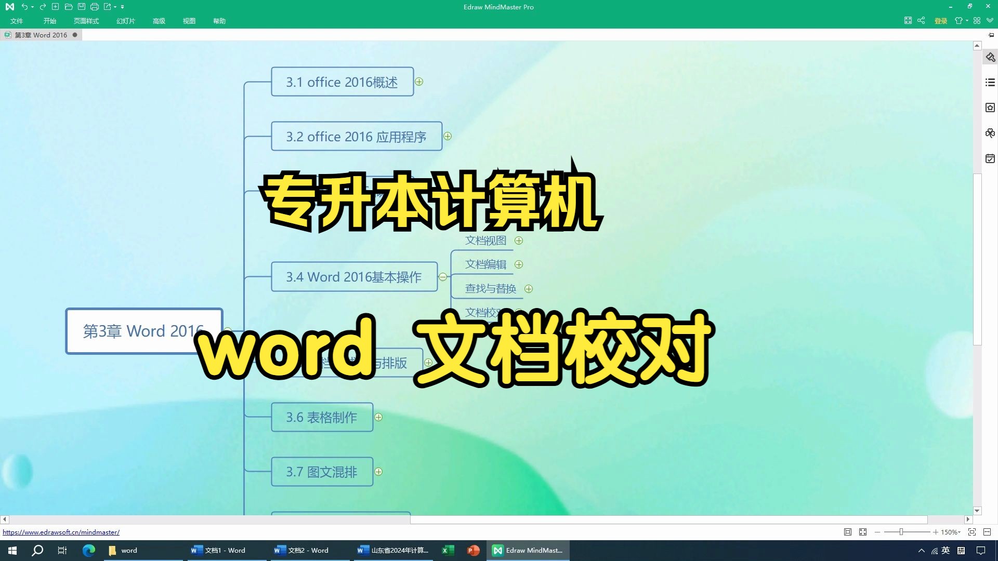
Task: Open a file with the folder icon
Action: pyautogui.click(x=68, y=7)
